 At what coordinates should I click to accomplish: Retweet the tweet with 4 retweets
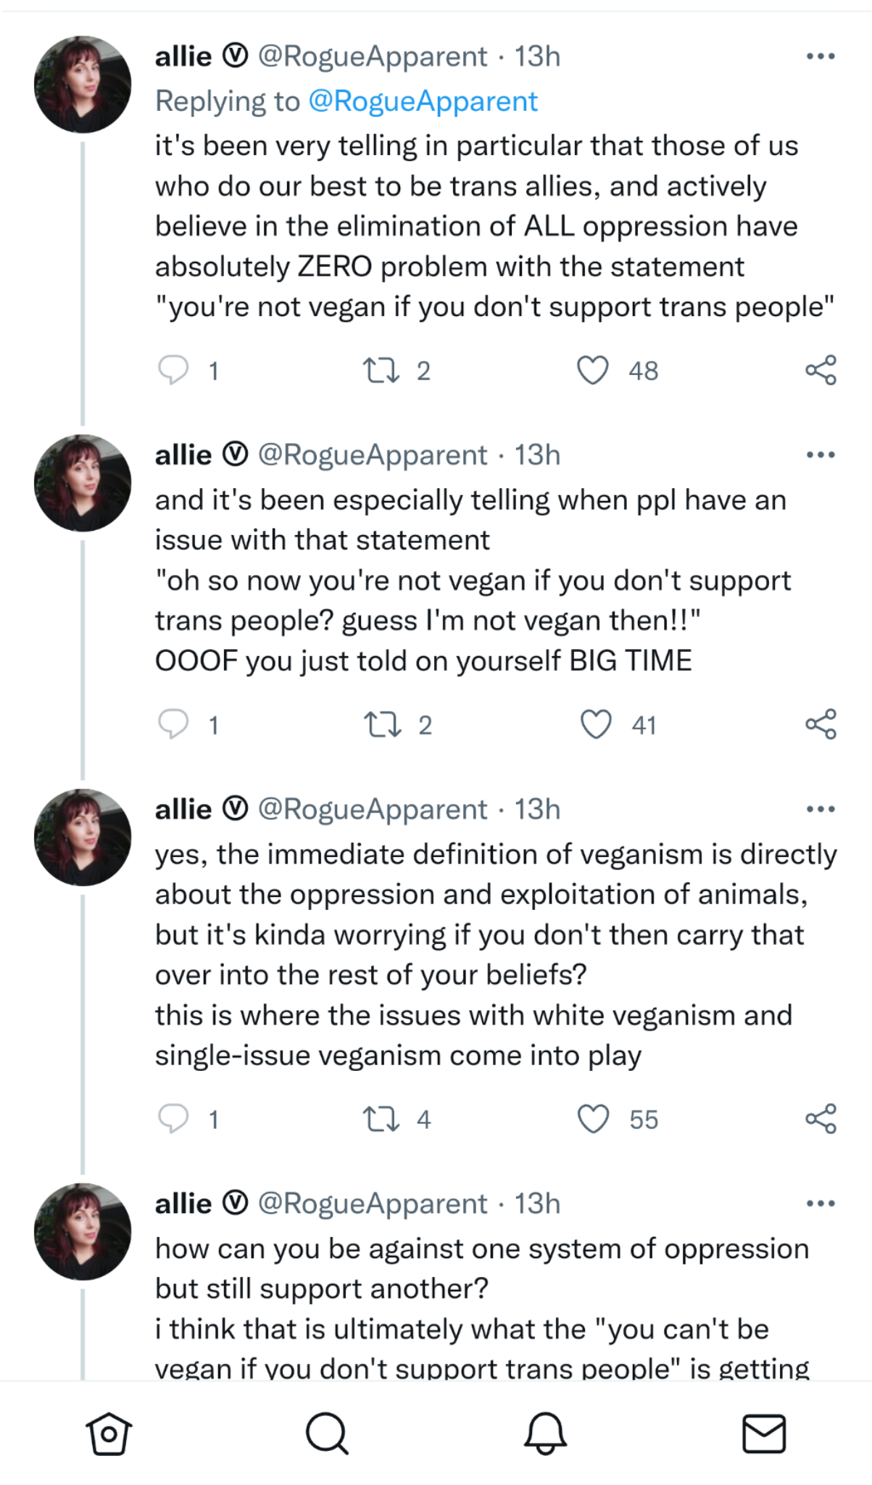pyautogui.click(x=381, y=1119)
